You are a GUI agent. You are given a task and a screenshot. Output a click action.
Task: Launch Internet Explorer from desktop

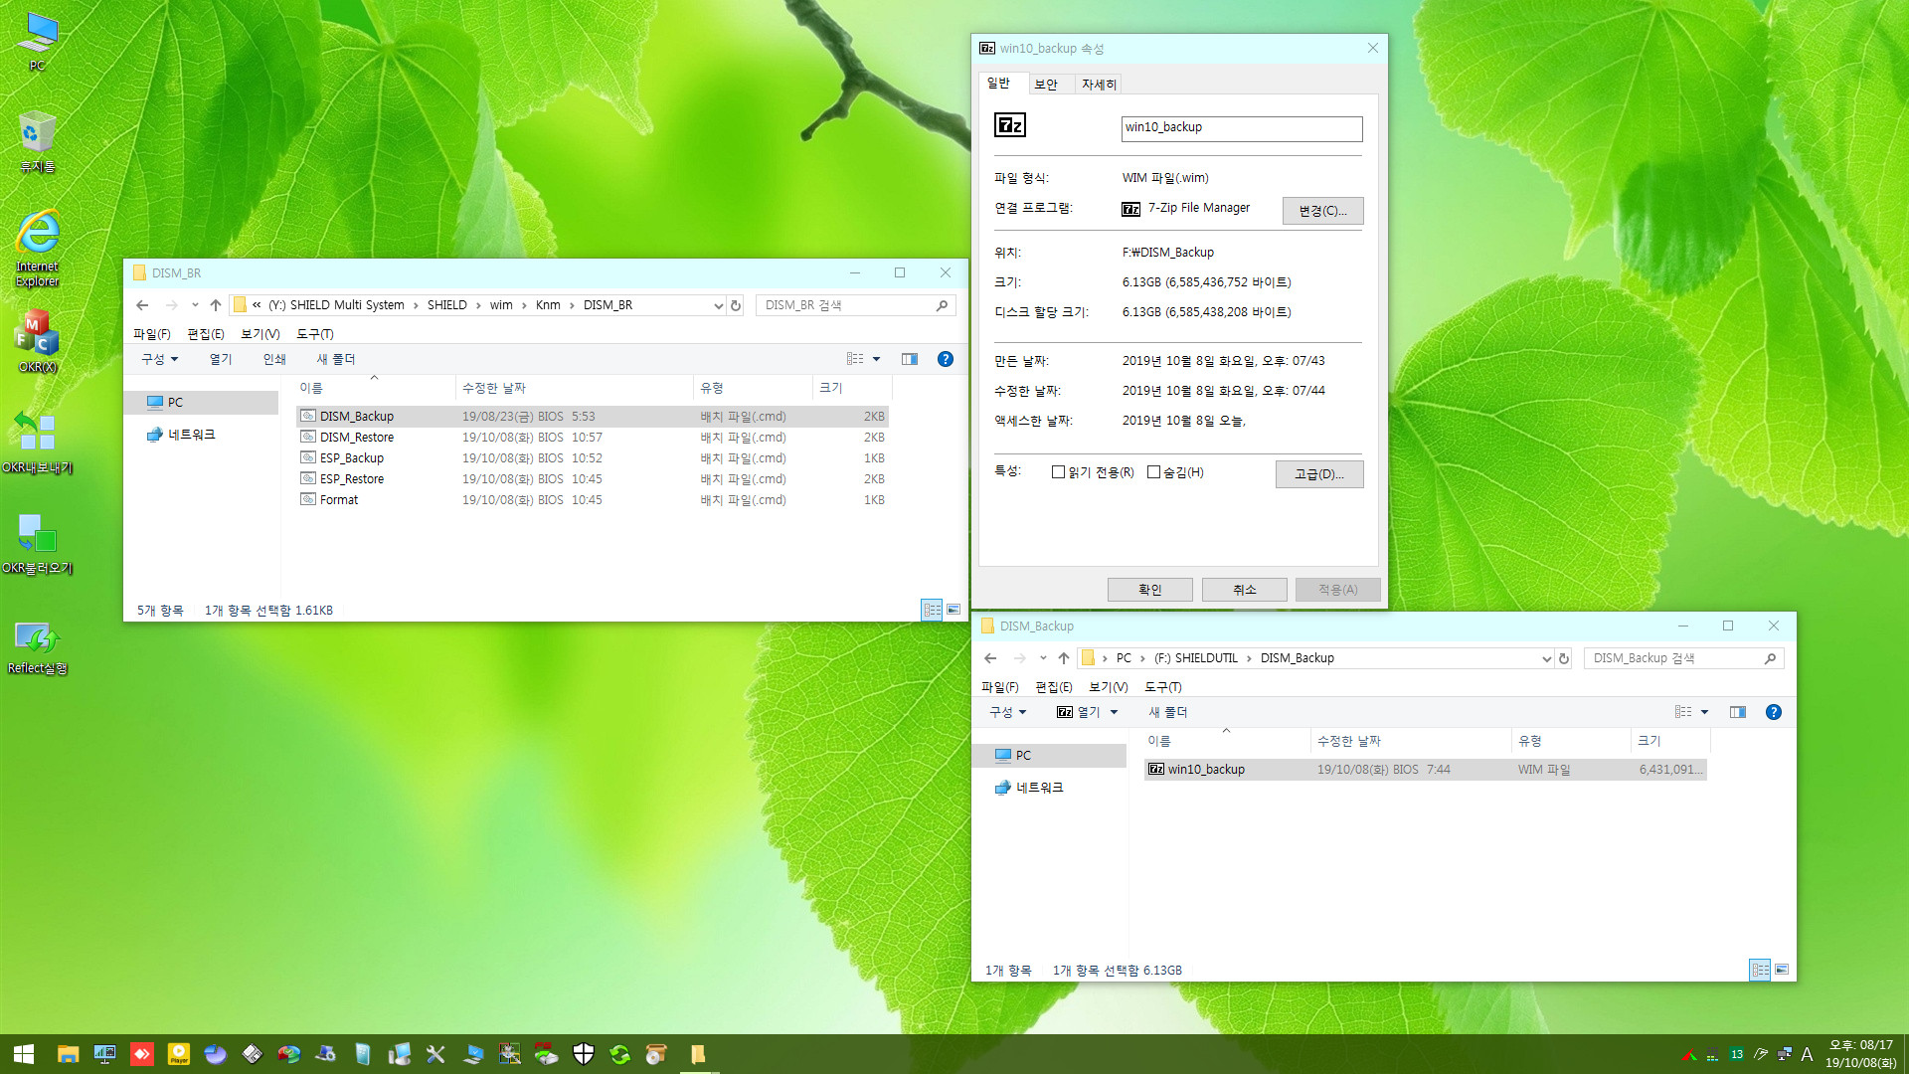click(37, 249)
